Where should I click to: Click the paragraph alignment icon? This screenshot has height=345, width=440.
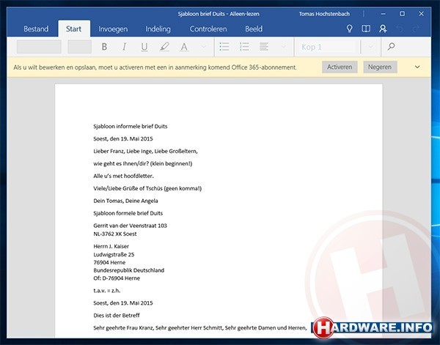pos(264,47)
